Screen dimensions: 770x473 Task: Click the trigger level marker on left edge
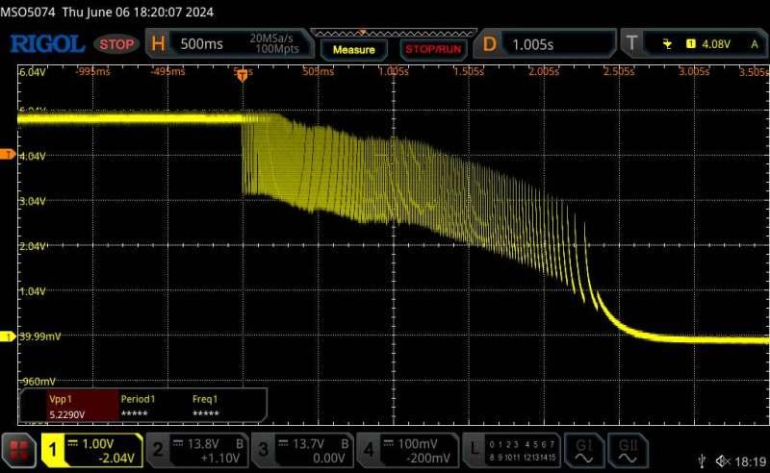[9, 154]
